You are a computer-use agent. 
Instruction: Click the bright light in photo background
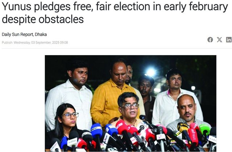pyautogui.click(x=151, y=72)
